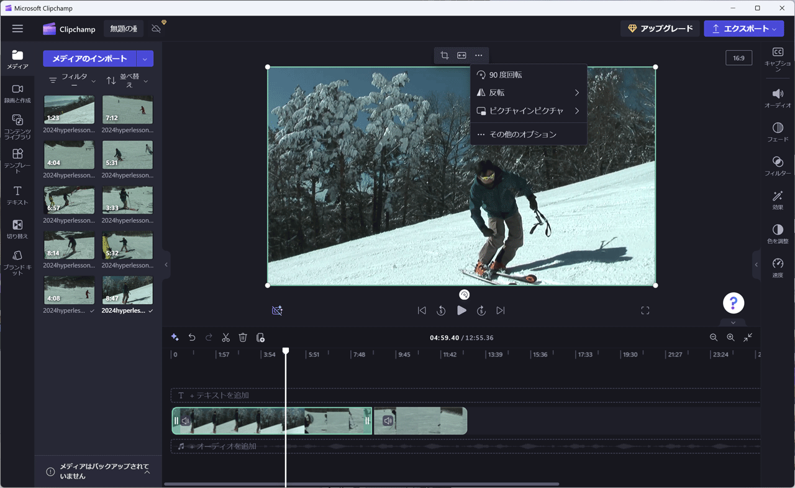This screenshot has height=488, width=795.
Task: Click the cloud backup off icon
Action: (156, 29)
